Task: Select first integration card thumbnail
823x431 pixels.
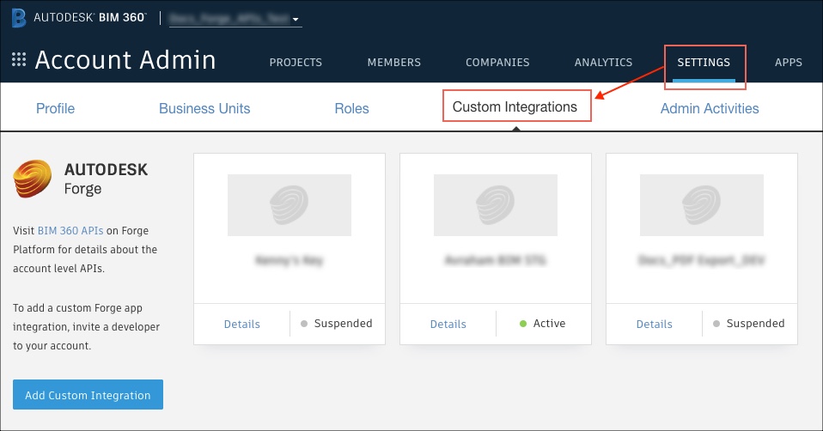Action: click(x=290, y=205)
